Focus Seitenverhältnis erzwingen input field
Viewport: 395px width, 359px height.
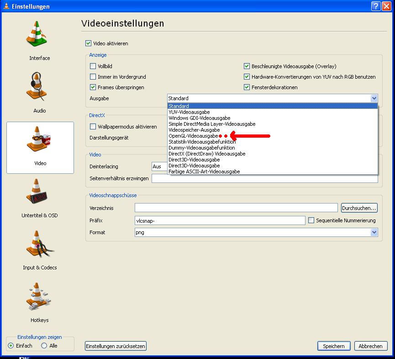[265, 179]
